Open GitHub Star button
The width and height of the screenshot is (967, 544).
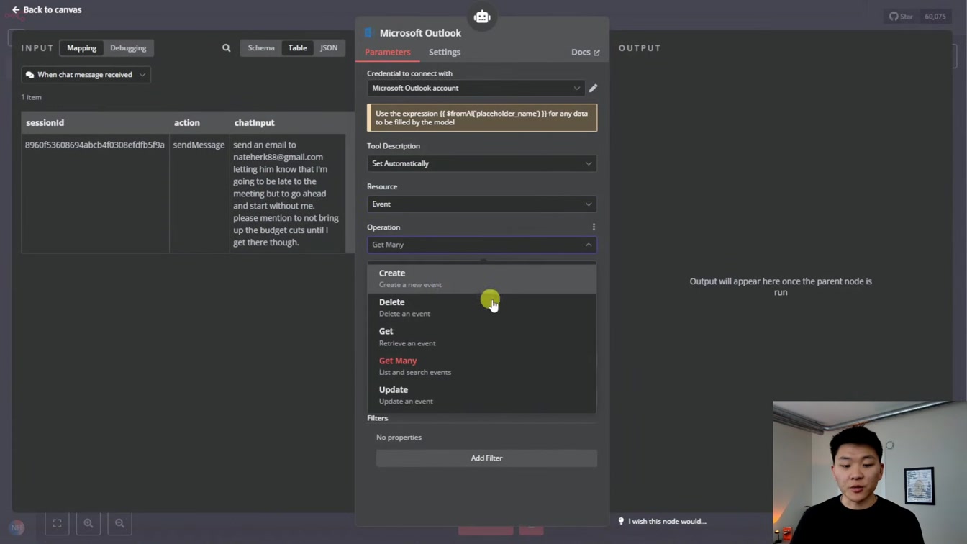coord(901,17)
